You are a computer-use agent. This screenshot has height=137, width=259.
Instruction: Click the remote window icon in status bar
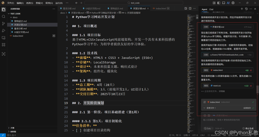[x=3, y=135]
